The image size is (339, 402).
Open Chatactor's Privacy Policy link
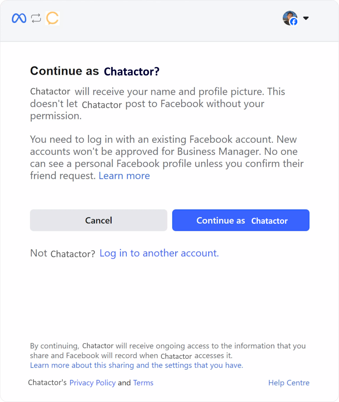coord(92,383)
